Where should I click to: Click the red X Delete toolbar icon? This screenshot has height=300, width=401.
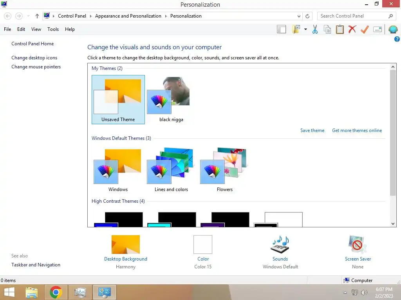coord(352,29)
